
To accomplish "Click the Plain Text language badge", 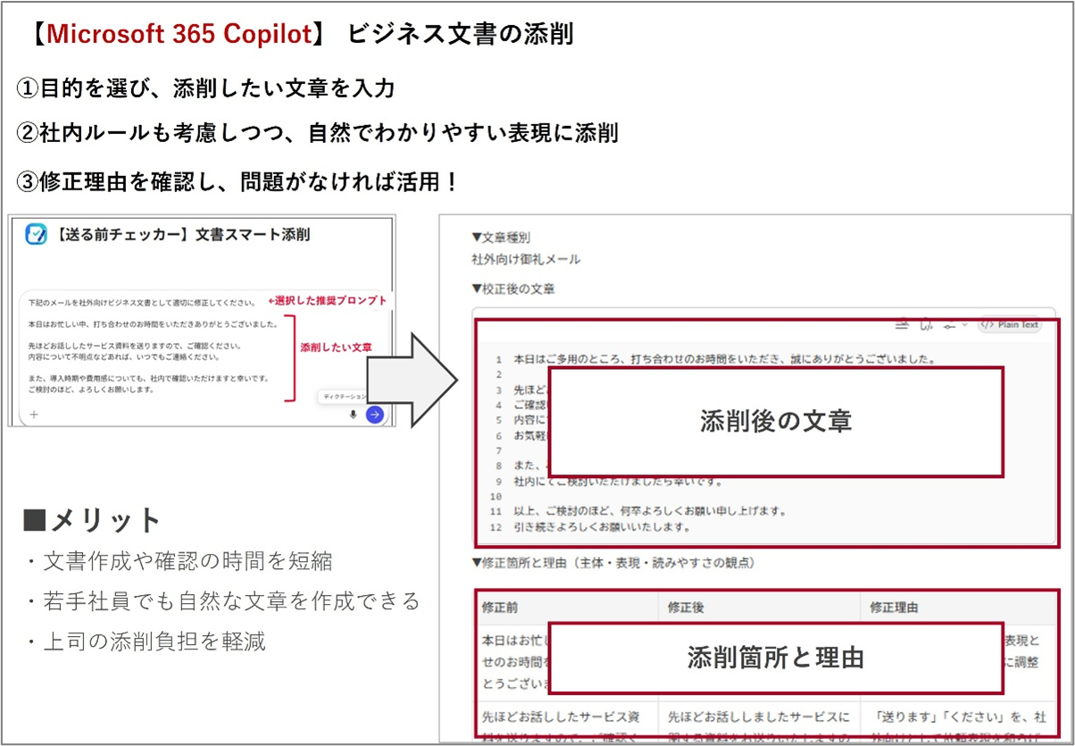I will coord(1011,325).
